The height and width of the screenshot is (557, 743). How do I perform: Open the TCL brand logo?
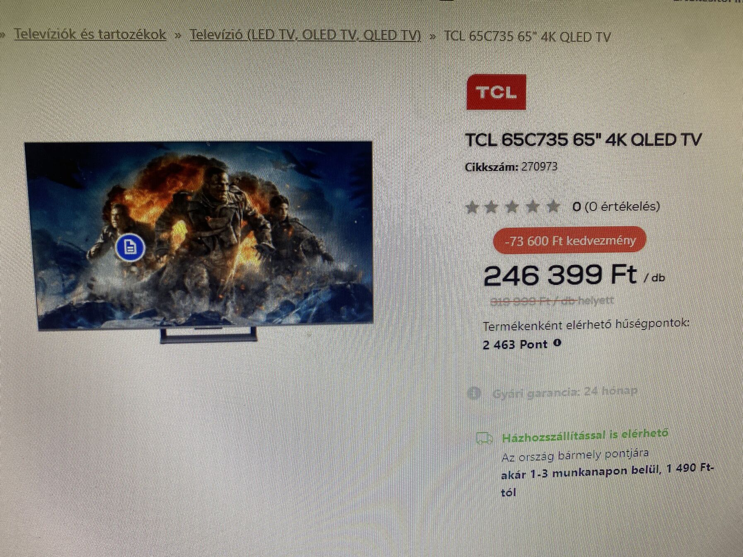coord(496,92)
